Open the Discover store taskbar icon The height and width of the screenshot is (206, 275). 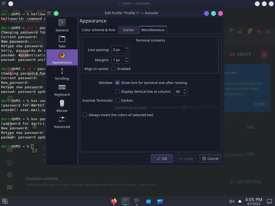pos(148,201)
